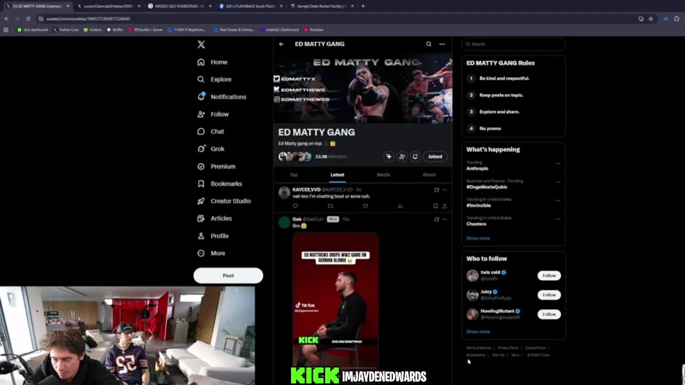Open Premium in the sidebar
The width and height of the screenshot is (685, 385).
pyautogui.click(x=216, y=166)
